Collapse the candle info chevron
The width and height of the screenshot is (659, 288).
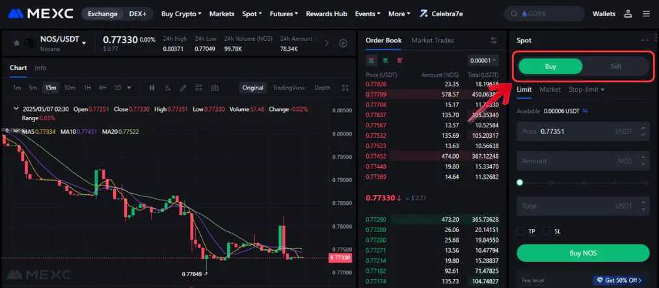pyautogui.click(x=16, y=109)
